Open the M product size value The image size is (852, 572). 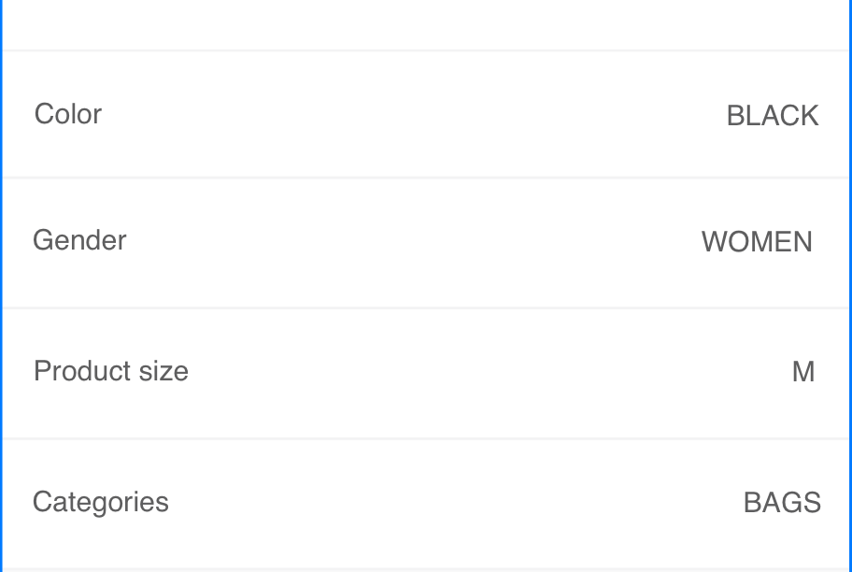pos(802,372)
